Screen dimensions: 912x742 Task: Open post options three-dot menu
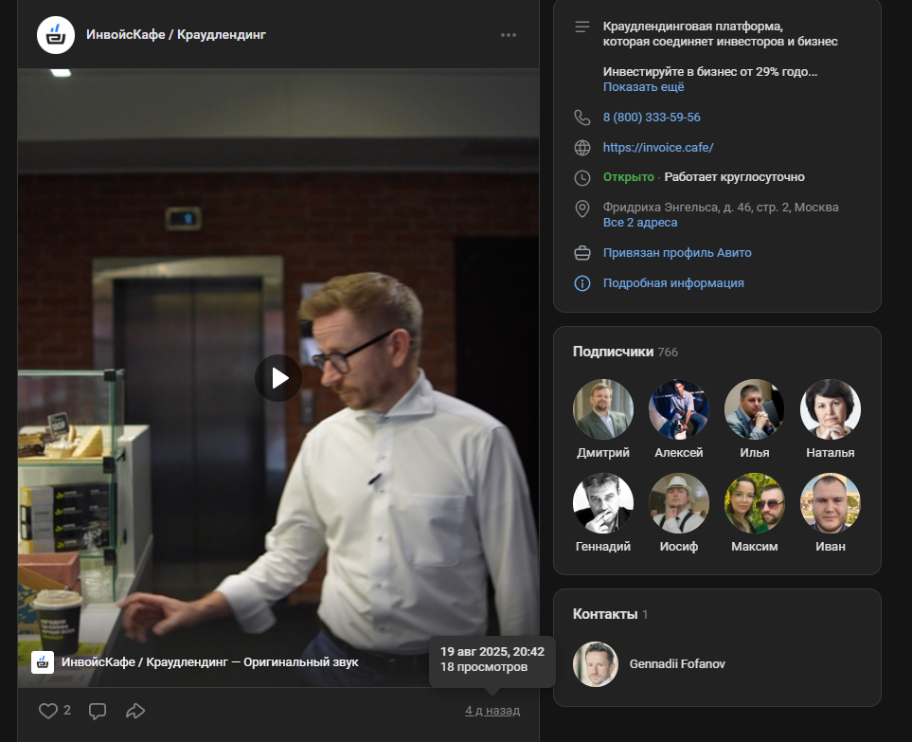509,35
